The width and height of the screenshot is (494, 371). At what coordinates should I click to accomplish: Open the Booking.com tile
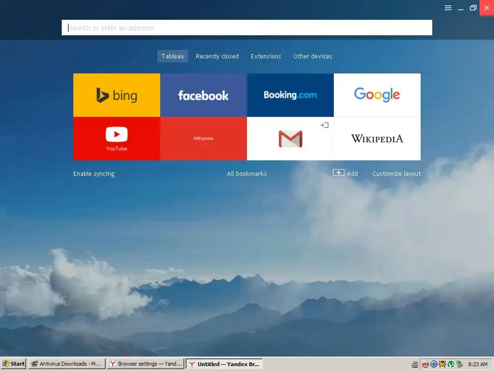tap(290, 95)
